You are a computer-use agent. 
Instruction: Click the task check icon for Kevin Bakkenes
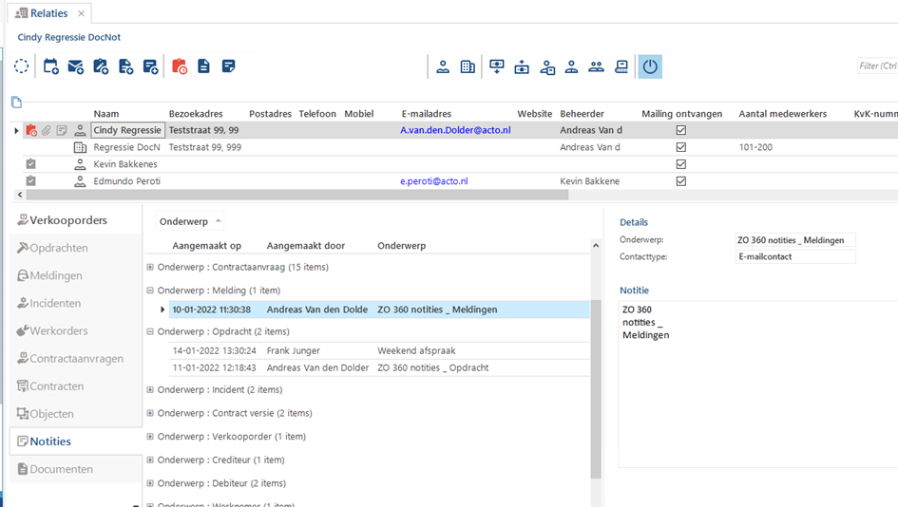[x=31, y=164]
